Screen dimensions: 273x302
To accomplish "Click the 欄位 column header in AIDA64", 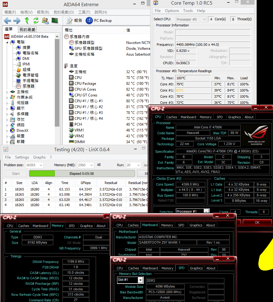I will point(93,30).
